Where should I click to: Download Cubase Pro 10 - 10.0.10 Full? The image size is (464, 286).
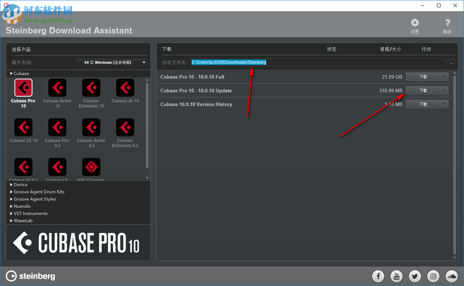click(423, 76)
